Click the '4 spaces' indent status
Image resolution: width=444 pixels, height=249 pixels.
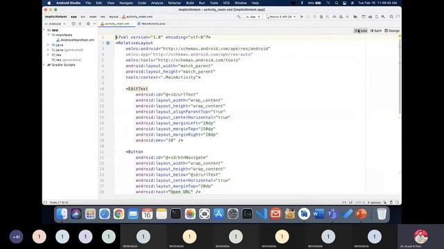click(374, 203)
